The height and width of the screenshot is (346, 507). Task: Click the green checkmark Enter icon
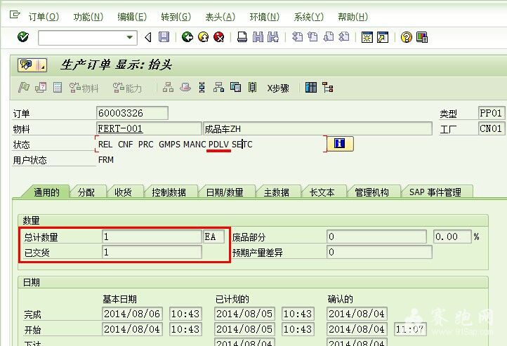pyautogui.click(x=23, y=37)
